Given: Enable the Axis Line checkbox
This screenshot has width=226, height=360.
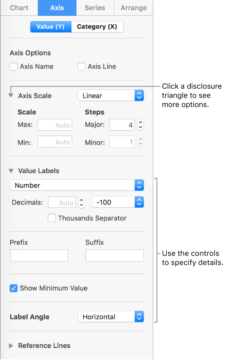Looking at the screenshot, I should [81, 67].
